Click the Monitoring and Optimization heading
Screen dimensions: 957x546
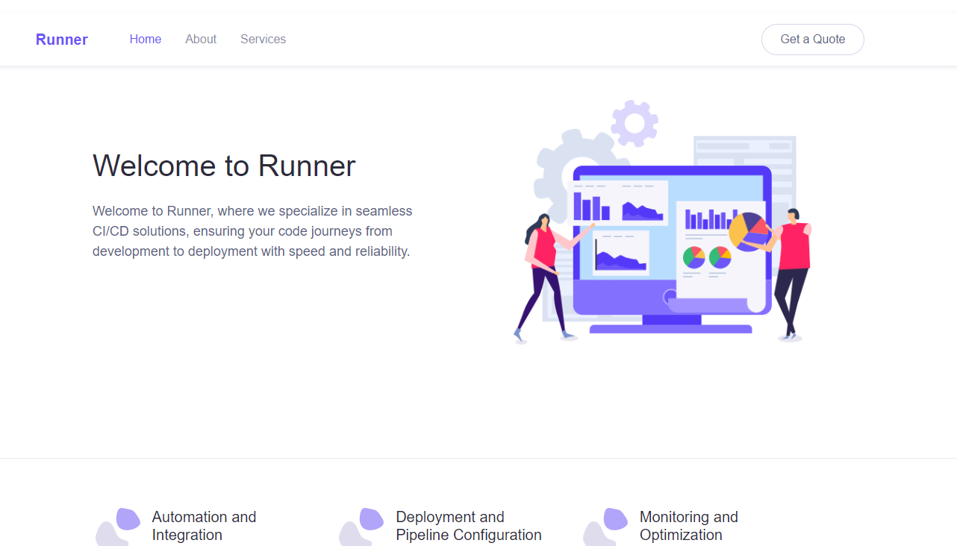click(x=688, y=526)
